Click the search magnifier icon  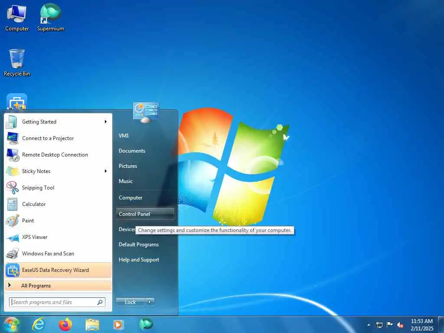tap(100, 302)
